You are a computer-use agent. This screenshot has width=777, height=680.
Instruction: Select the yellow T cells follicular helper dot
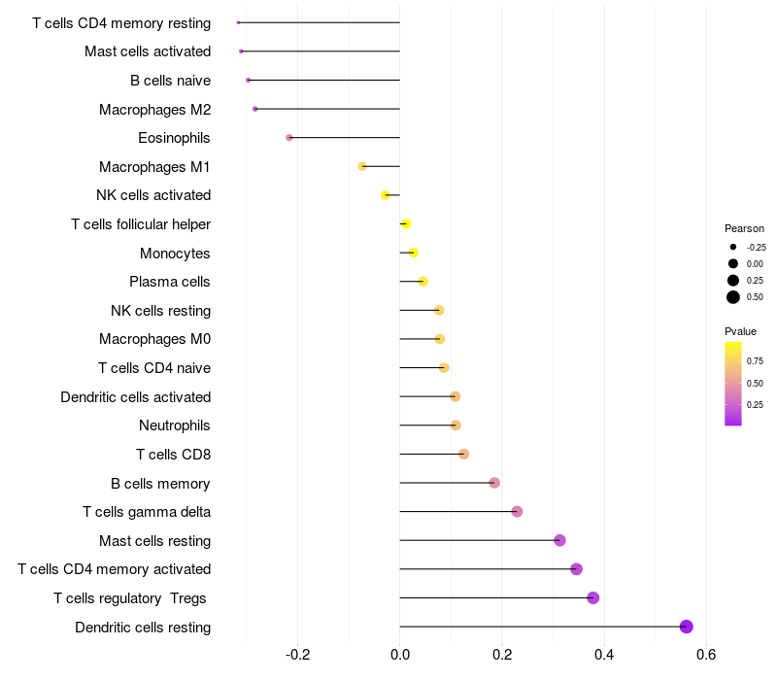point(406,224)
